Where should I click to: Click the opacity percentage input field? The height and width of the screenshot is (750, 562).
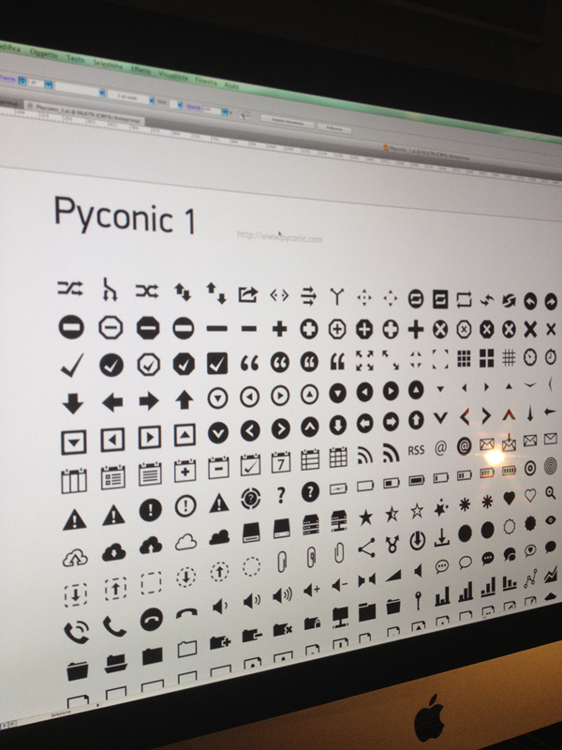212,110
